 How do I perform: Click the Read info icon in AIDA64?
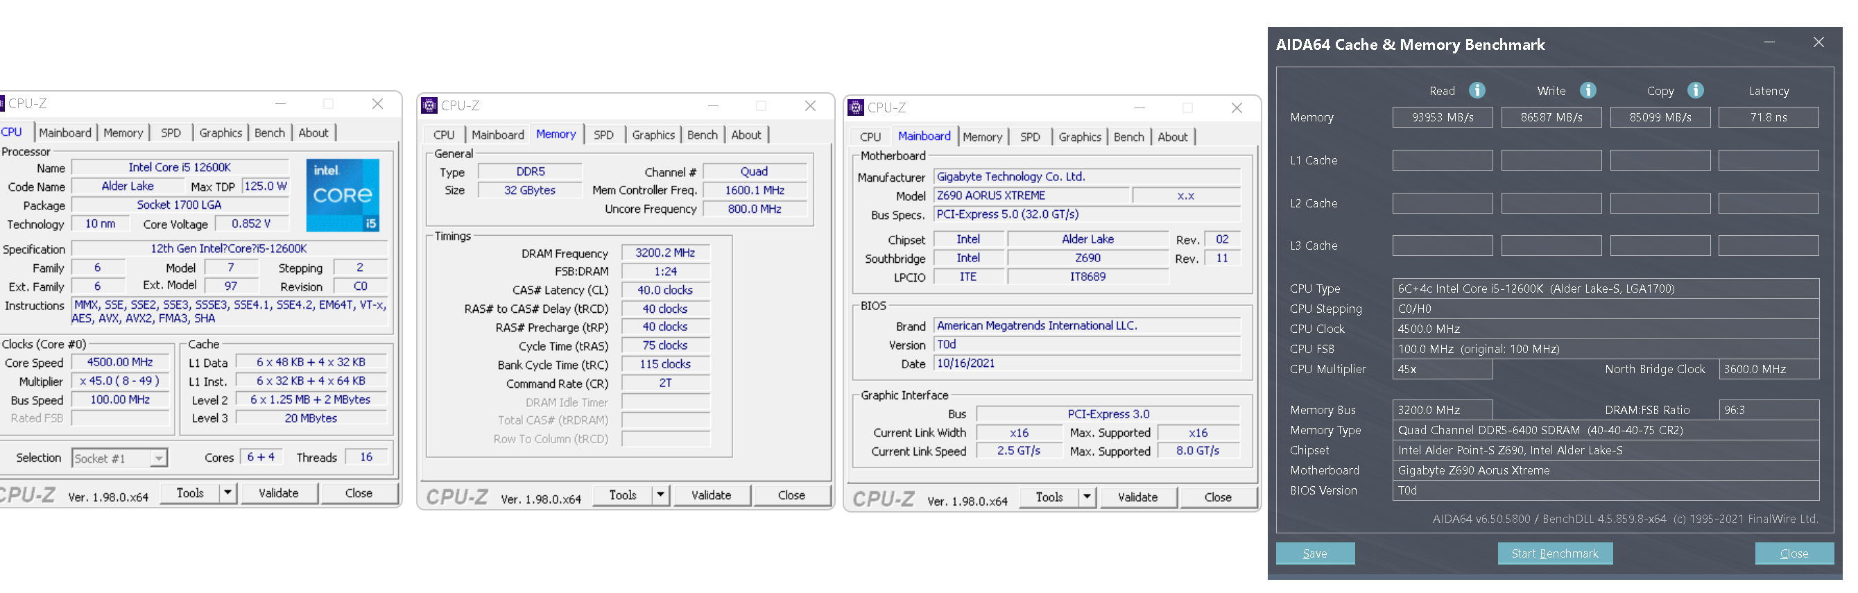1477,90
